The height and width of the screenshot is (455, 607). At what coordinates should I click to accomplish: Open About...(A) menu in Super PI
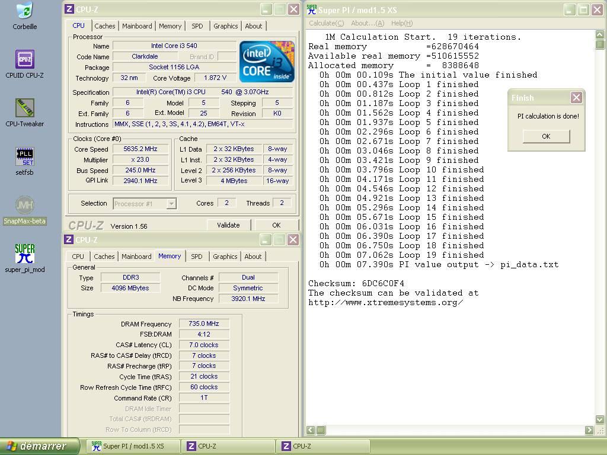[368, 23]
